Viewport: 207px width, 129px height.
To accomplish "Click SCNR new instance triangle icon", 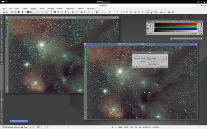I will 134,67.
